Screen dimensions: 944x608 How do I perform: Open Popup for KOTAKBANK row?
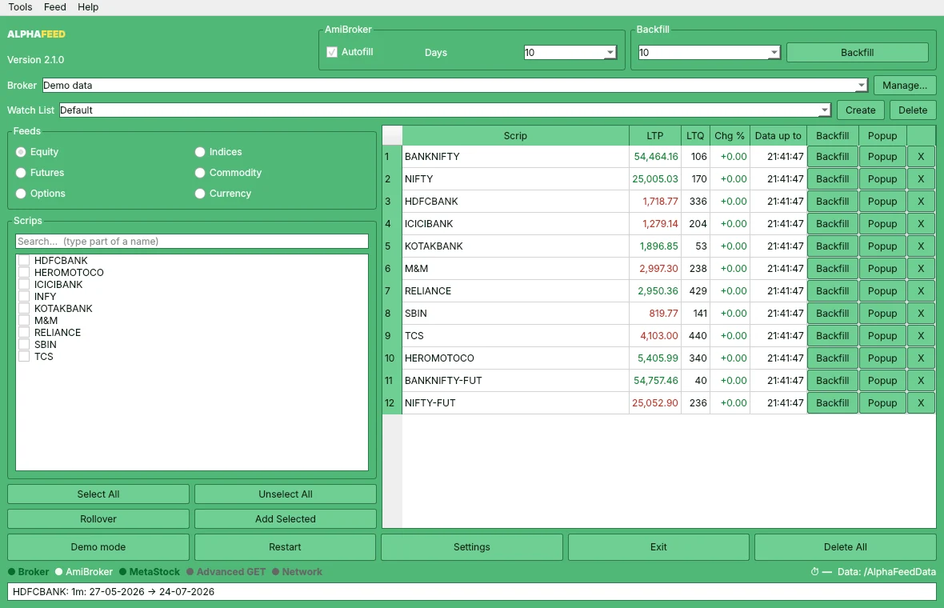(882, 246)
